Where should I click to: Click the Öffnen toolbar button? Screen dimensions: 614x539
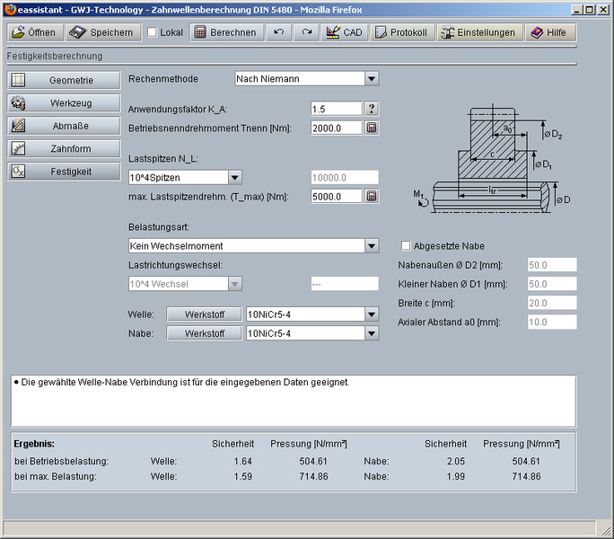34,32
